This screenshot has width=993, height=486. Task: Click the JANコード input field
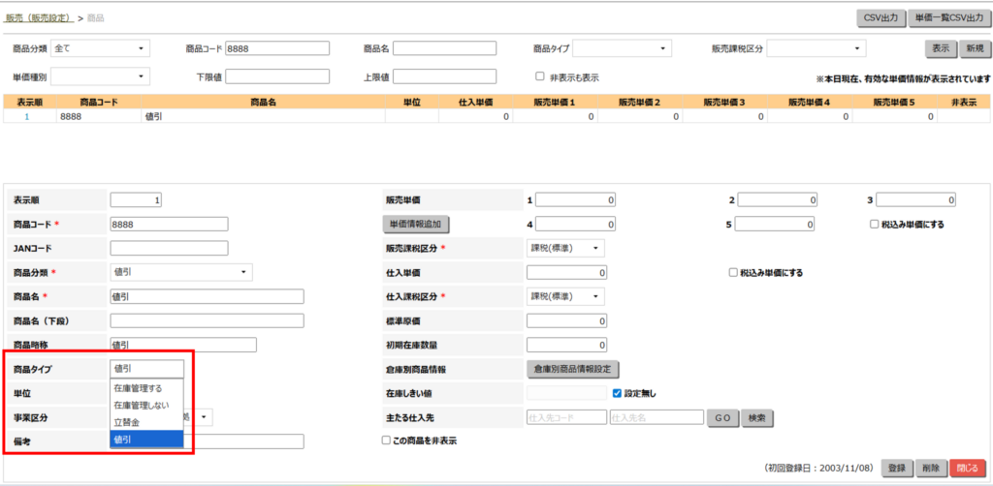tap(169, 248)
